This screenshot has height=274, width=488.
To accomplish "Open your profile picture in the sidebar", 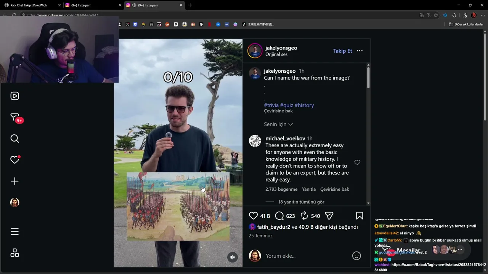I will tap(14, 202).
